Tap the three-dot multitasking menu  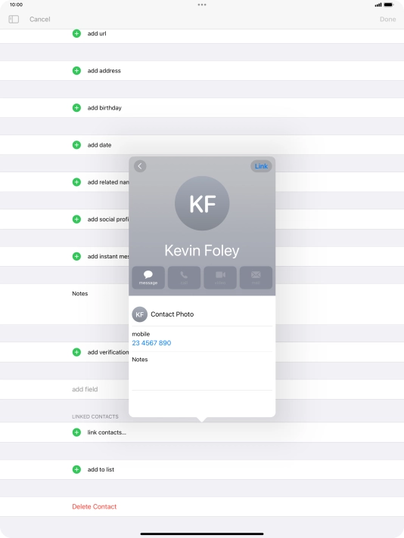pos(202,5)
